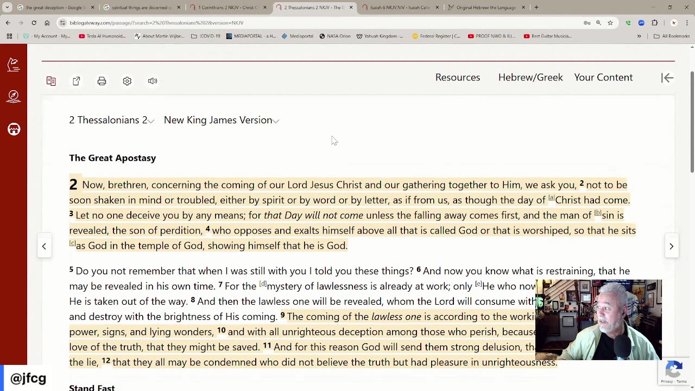Viewport: 695px width, 391px height.
Task: Close the 'the great deception' Google tab
Action: point(92,8)
